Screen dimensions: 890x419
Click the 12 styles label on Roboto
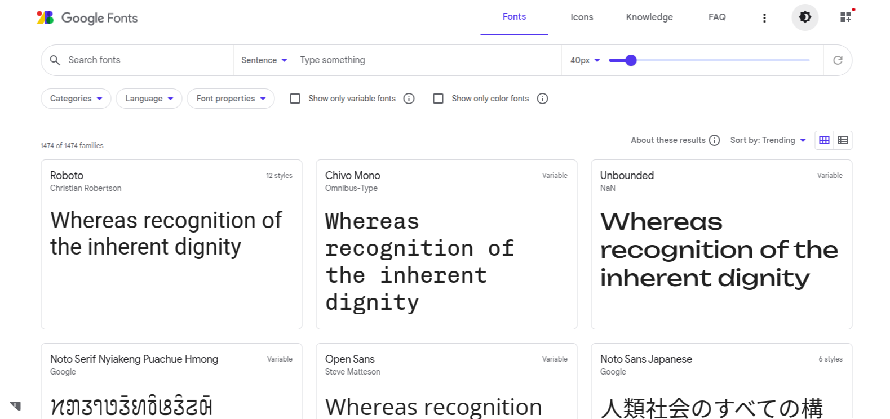[279, 176]
